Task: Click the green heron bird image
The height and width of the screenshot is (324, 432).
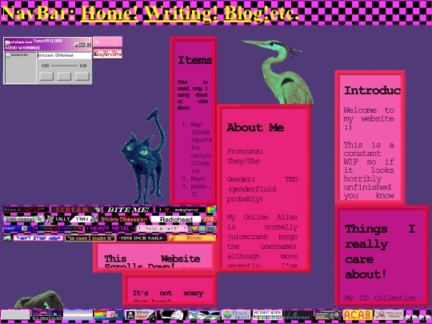Action: point(278,72)
